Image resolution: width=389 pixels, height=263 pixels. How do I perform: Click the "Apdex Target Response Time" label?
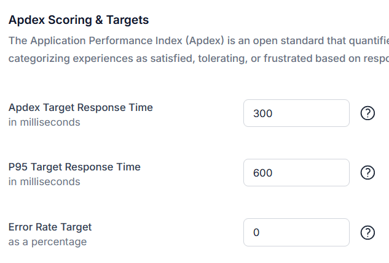(81, 107)
